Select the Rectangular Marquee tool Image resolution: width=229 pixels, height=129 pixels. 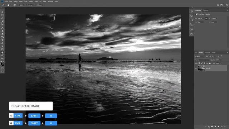pos(3,15)
